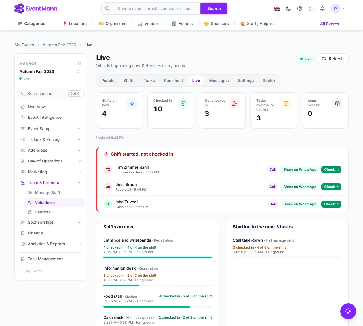Image resolution: width=363 pixels, height=326 pixels.
Task: Open Task Management in sidebar
Action: (51, 259)
